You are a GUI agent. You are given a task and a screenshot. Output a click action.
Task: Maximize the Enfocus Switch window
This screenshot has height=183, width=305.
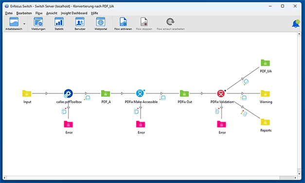coord(283,6)
